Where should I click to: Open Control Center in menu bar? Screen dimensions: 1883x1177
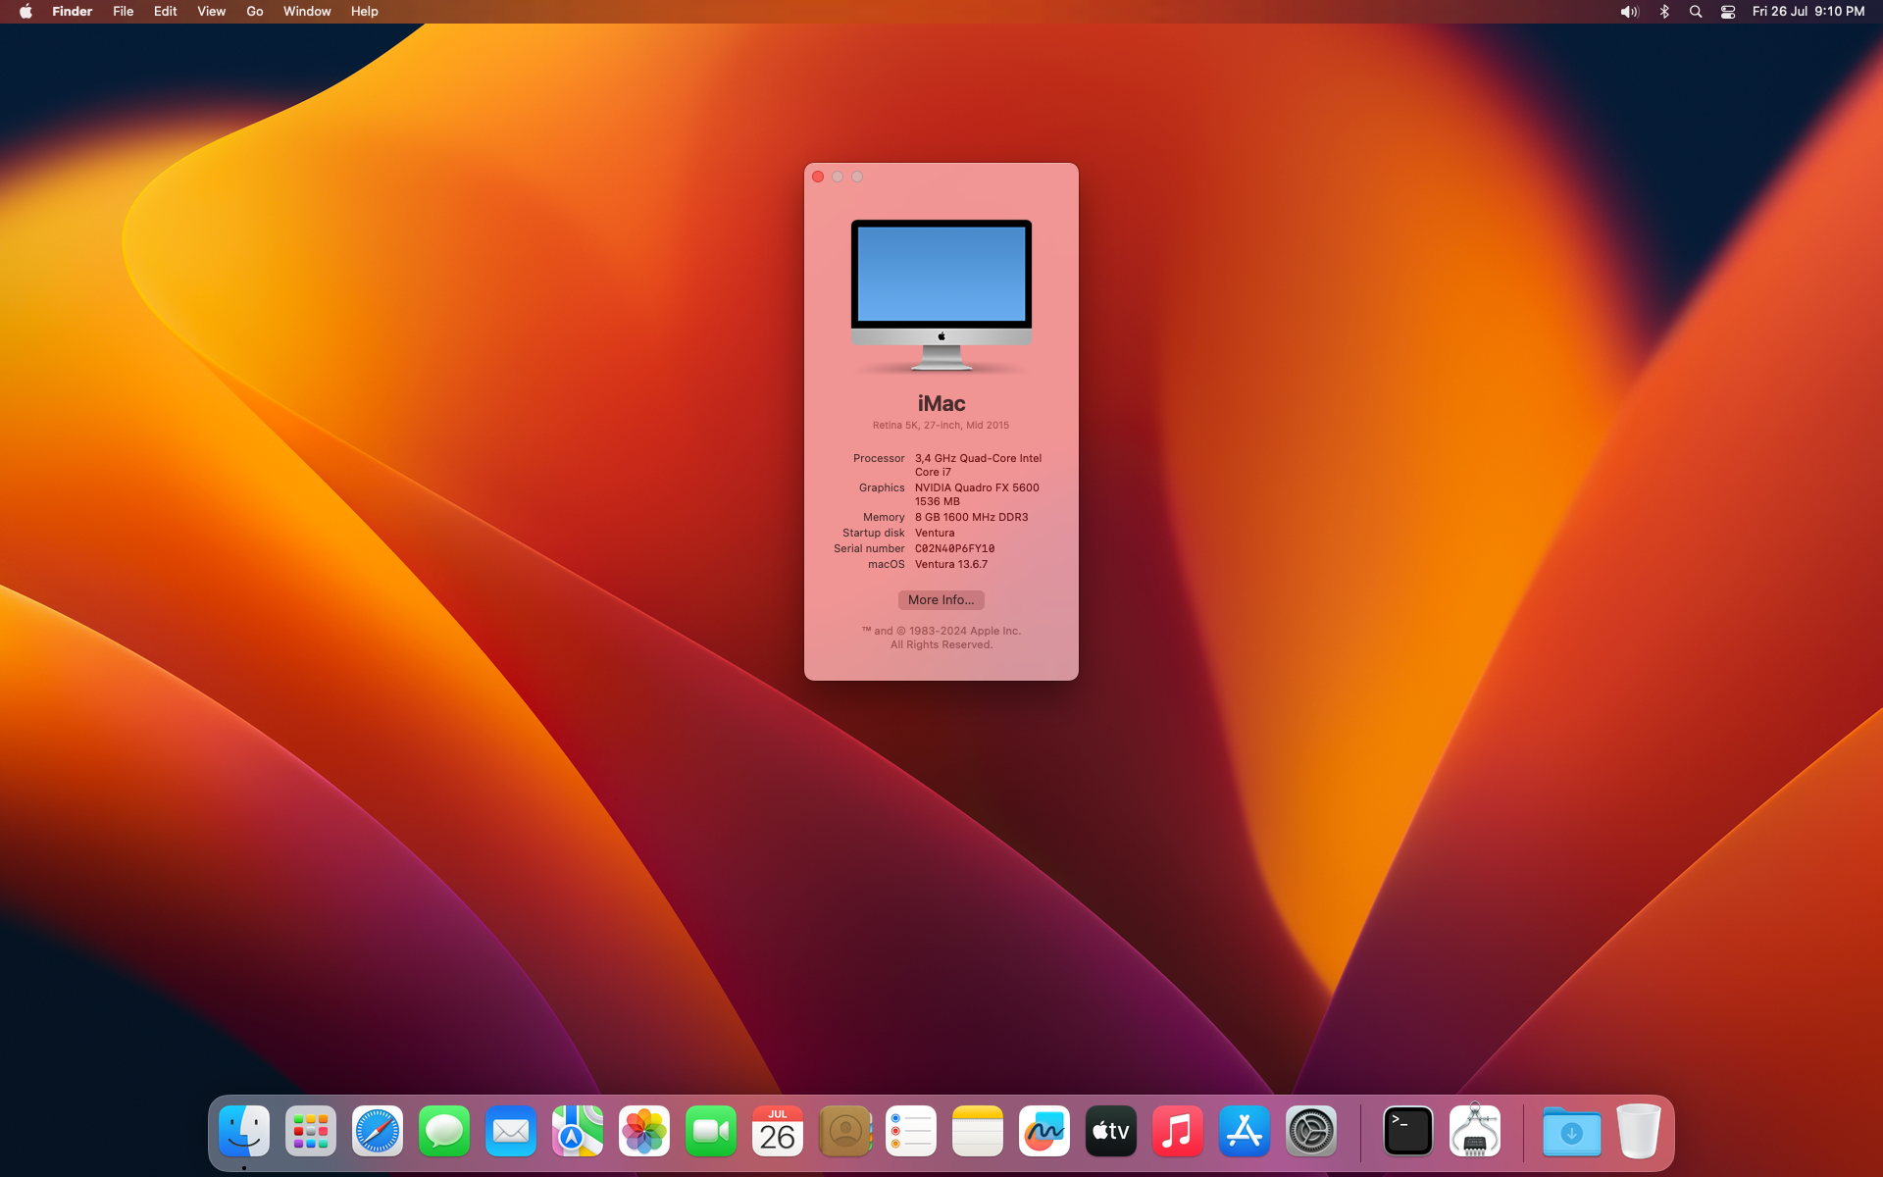pos(1728,12)
